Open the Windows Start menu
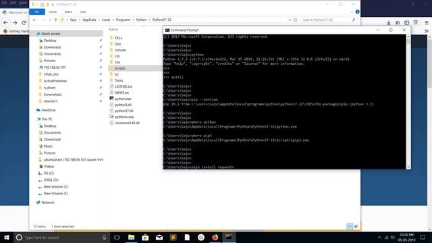The width and height of the screenshot is (432, 243). coord(7,237)
